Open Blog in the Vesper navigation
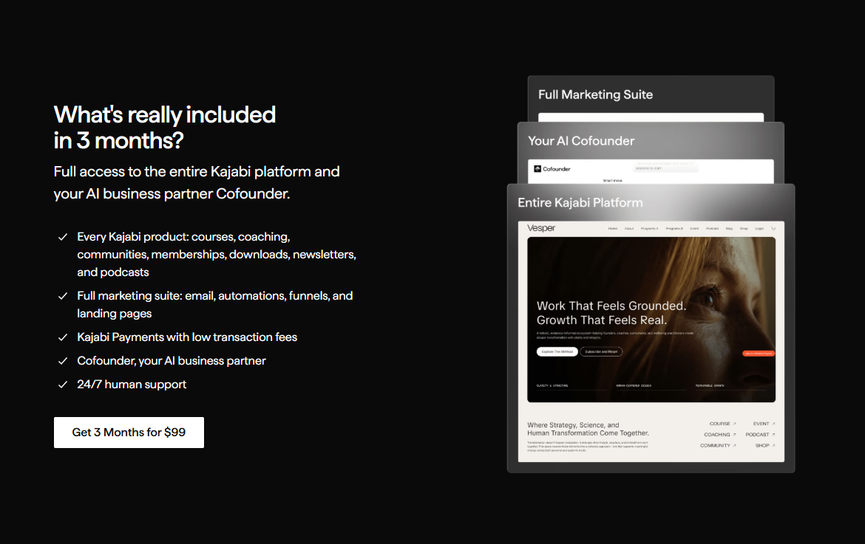The height and width of the screenshot is (544, 865). [x=729, y=229]
